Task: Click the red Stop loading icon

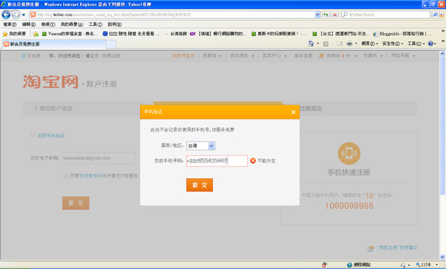Action: [334, 14]
